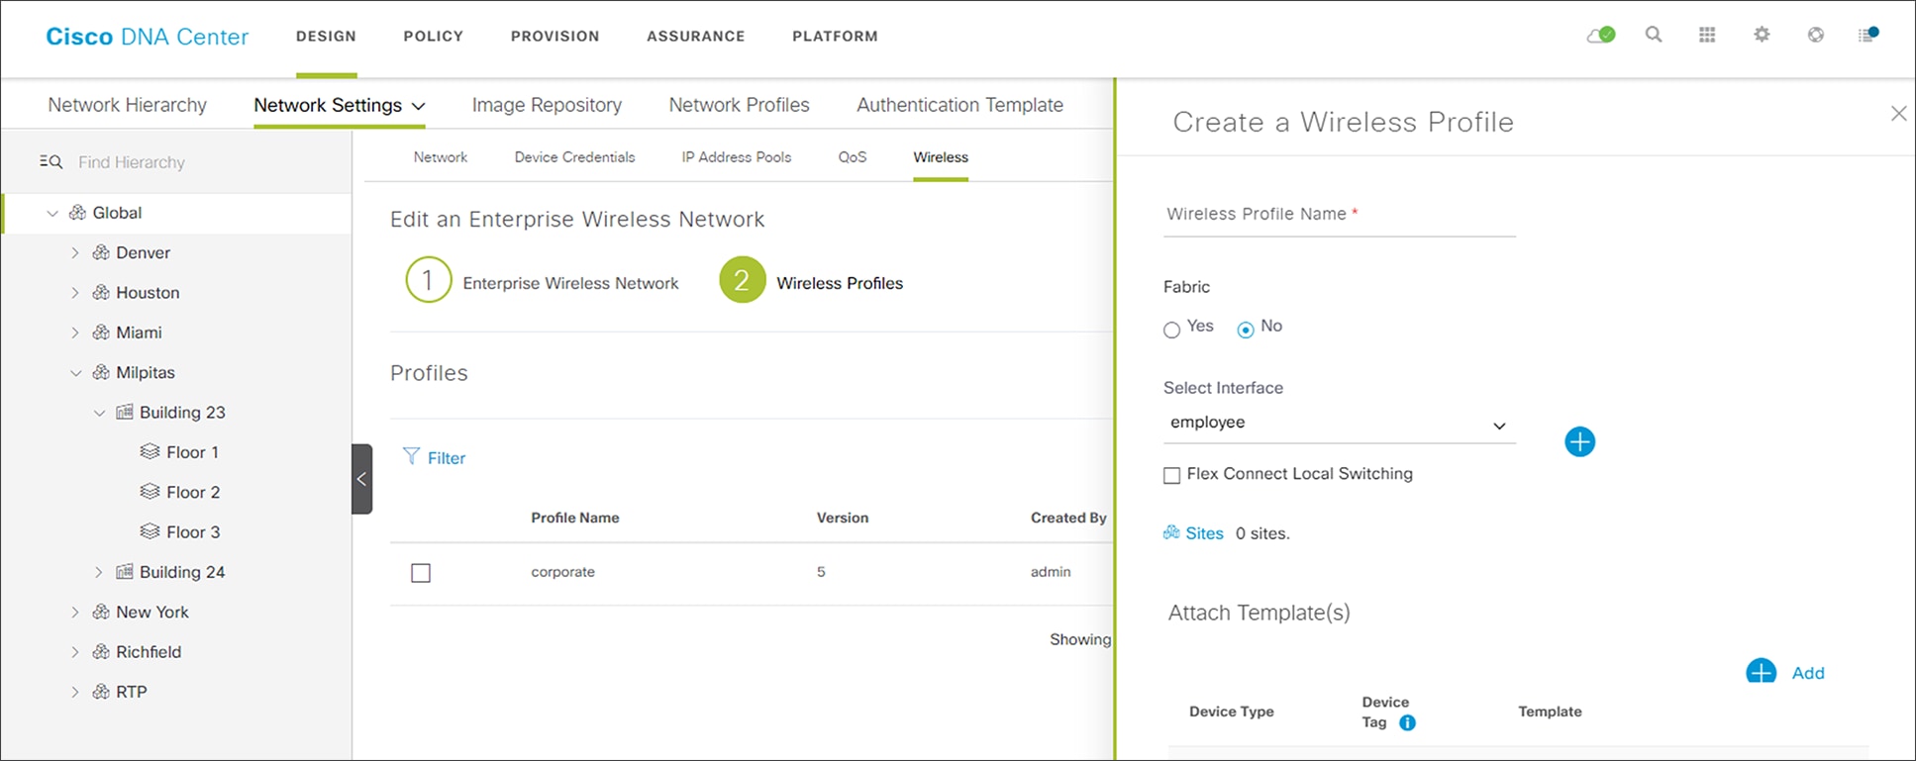This screenshot has width=1916, height=761.
Task: Select Fabric No radio button
Action: (1246, 330)
